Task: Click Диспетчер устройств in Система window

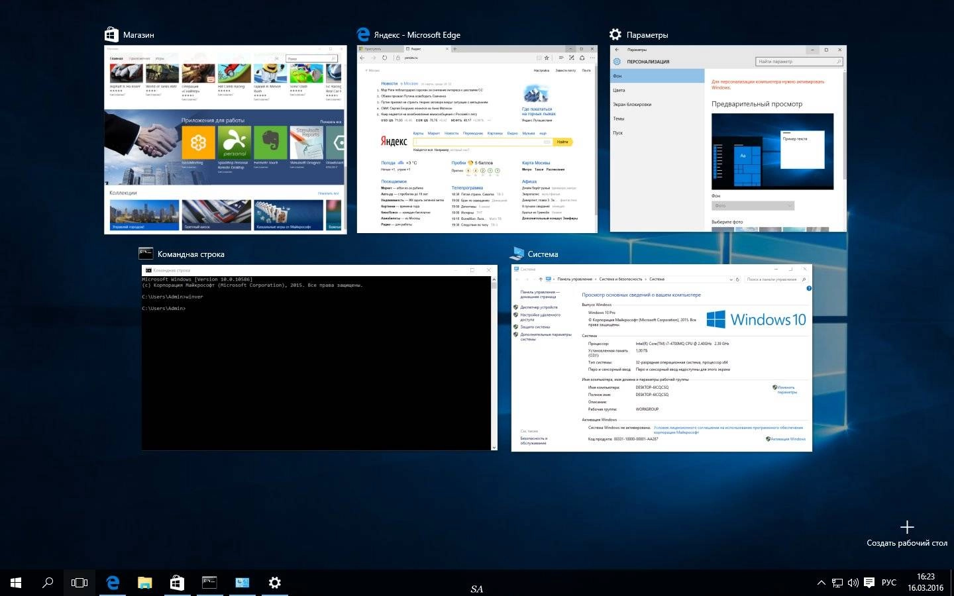Action: pos(539,307)
